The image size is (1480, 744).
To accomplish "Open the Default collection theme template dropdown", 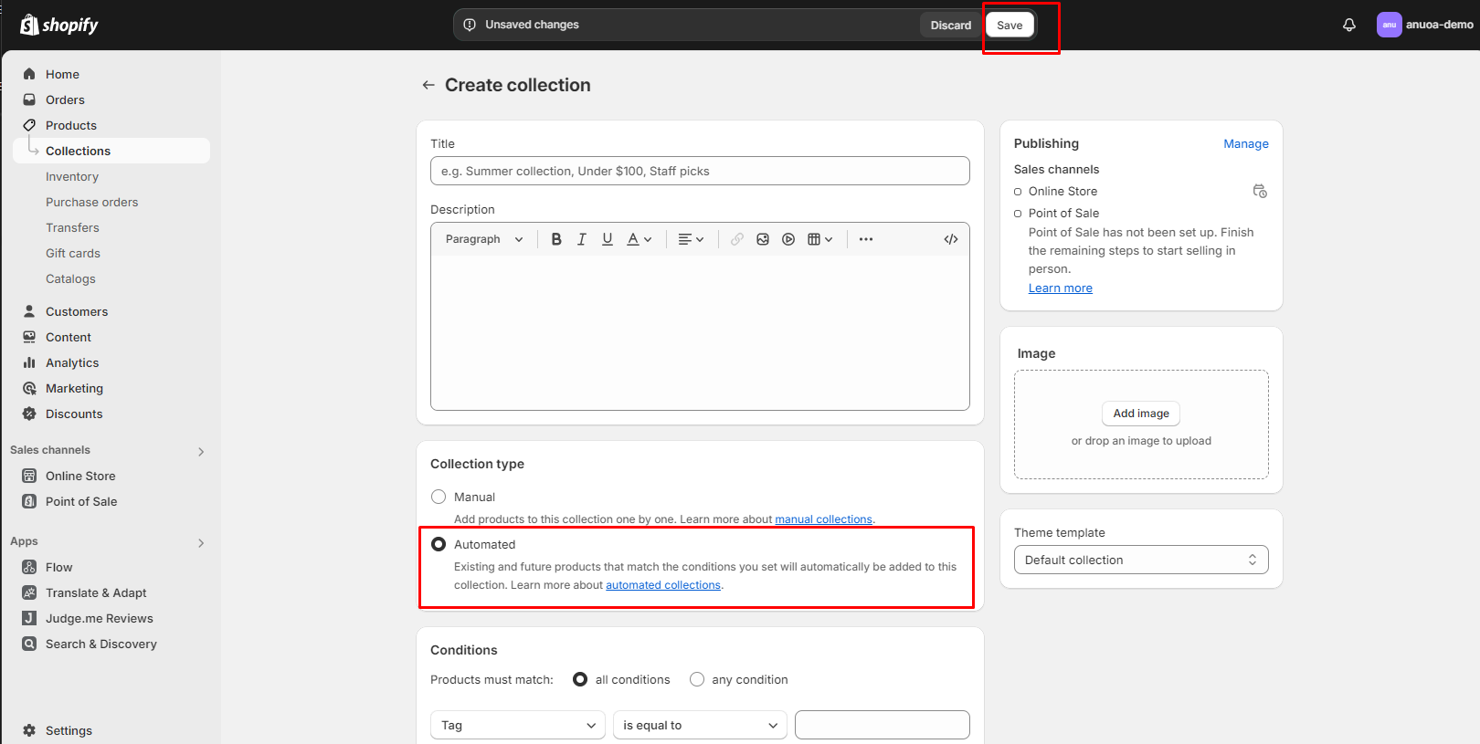I will click(1140, 560).
